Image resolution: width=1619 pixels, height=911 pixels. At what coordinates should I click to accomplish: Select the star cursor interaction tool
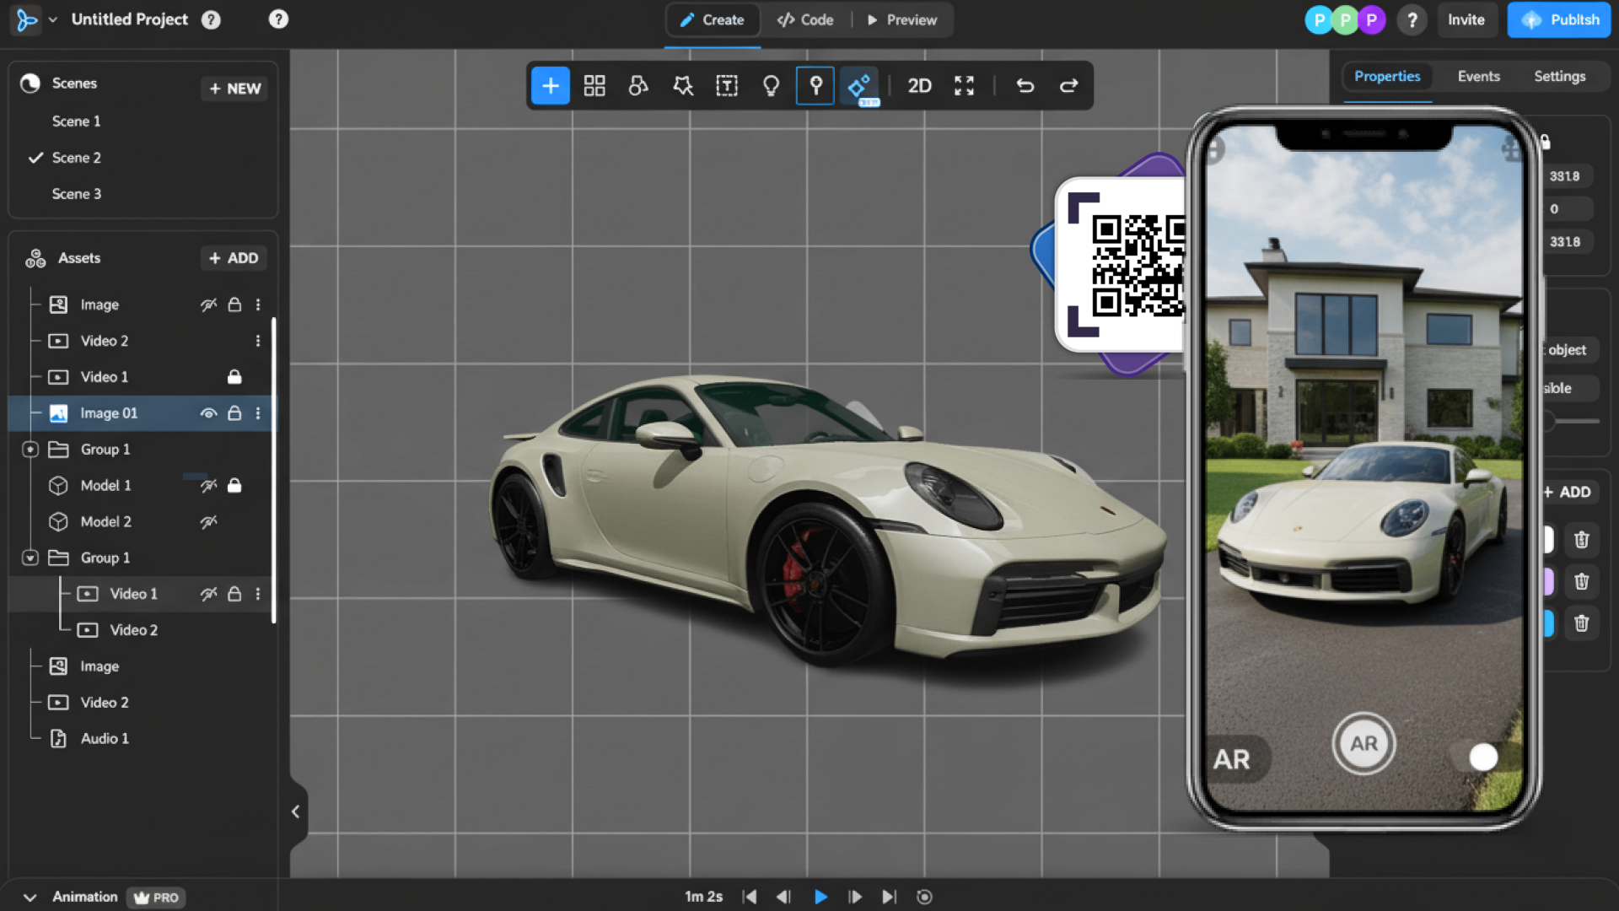683,86
